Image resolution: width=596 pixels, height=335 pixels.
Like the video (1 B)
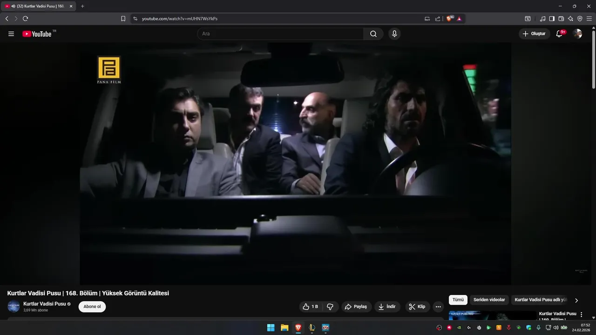[x=310, y=307]
